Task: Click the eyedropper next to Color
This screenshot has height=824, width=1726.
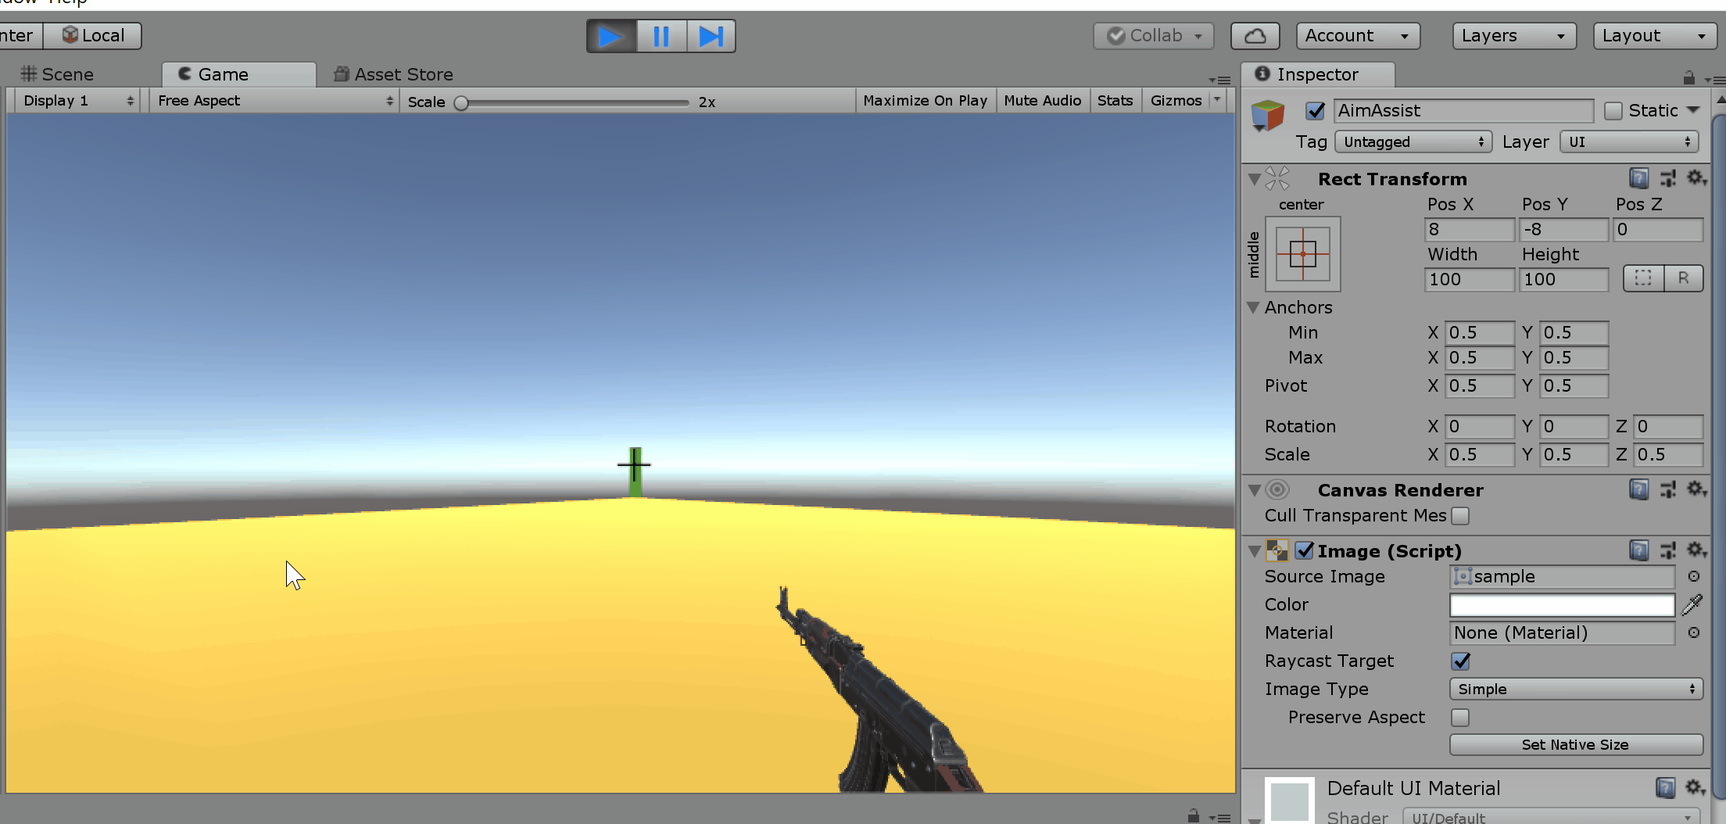Action: [x=1692, y=604]
